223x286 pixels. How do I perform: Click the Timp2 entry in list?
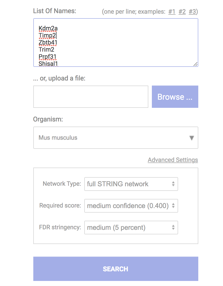47,35
